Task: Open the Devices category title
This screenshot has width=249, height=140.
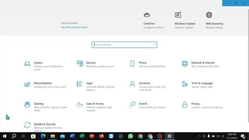Action: (x=91, y=63)
